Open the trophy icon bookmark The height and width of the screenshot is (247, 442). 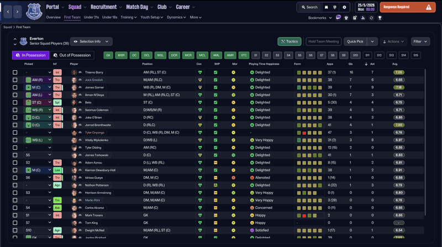coord(380,18)
